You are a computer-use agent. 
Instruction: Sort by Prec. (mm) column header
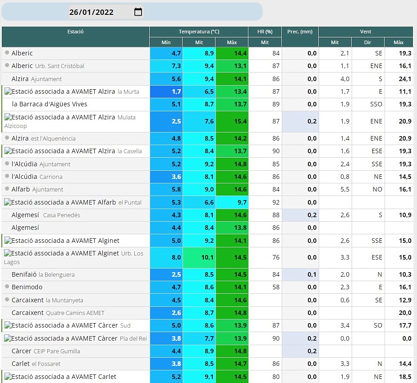point(300,37)
